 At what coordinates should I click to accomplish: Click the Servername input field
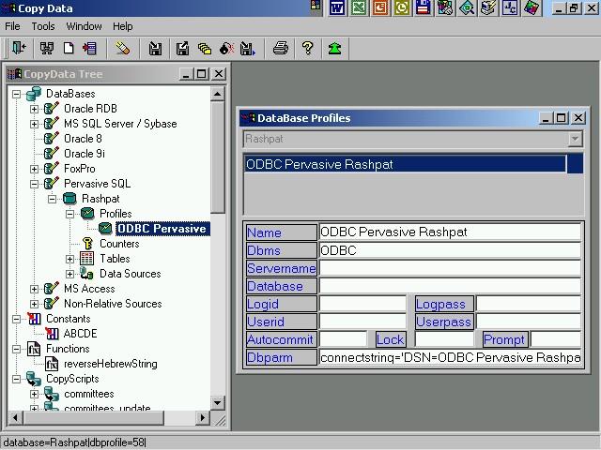(x=450, y=268)
